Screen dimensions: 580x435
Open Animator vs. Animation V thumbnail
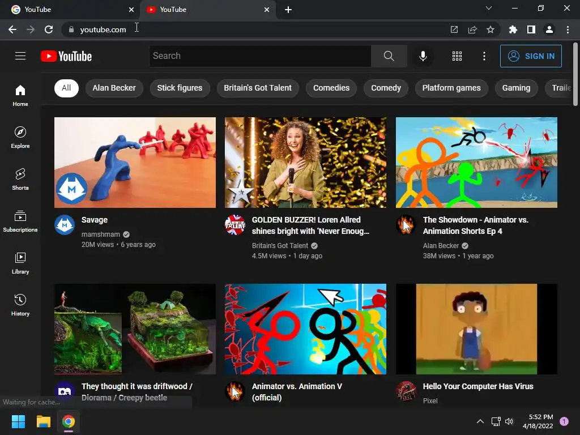(x=305, y=329)
